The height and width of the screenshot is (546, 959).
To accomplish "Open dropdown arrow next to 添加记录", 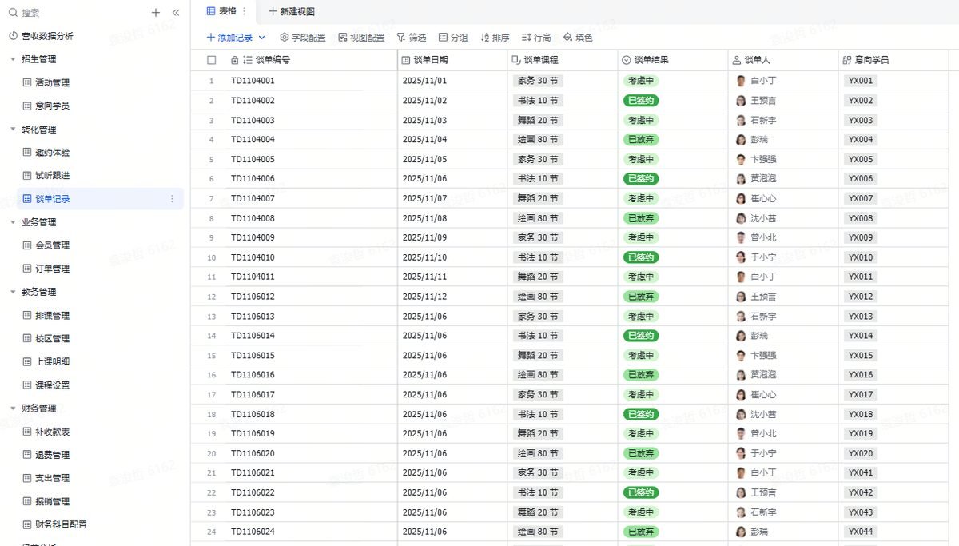I will 261,38.
